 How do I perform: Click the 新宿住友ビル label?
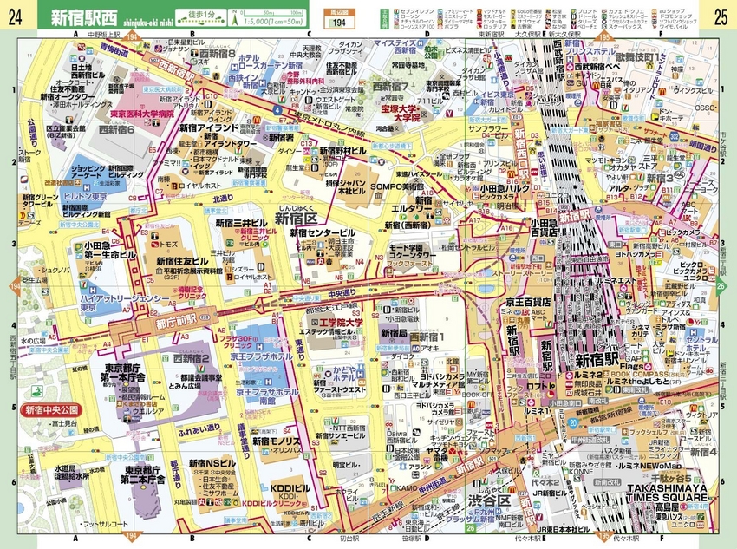(x=182, y=261)
